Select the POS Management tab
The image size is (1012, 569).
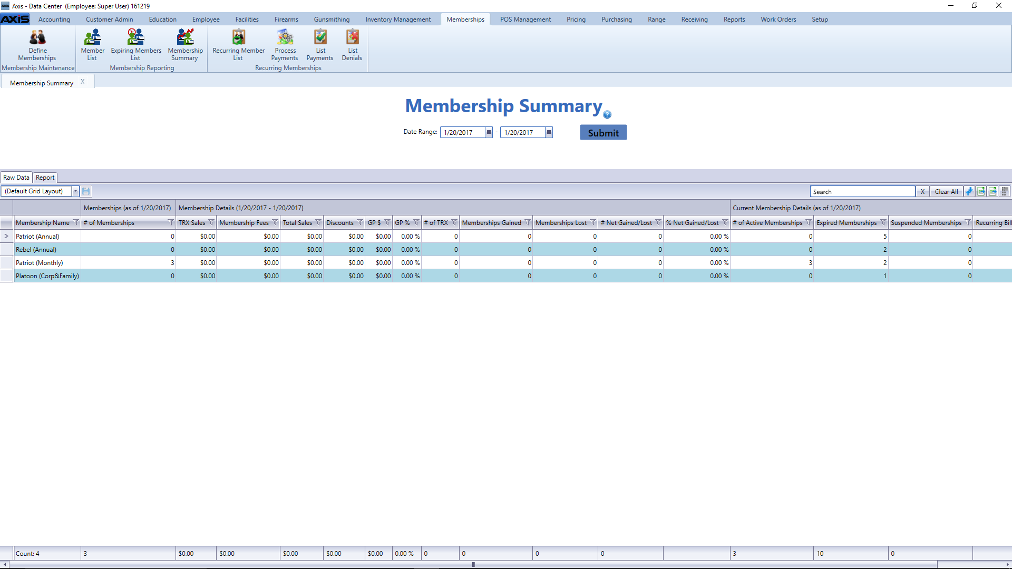(x=526, y=19)
